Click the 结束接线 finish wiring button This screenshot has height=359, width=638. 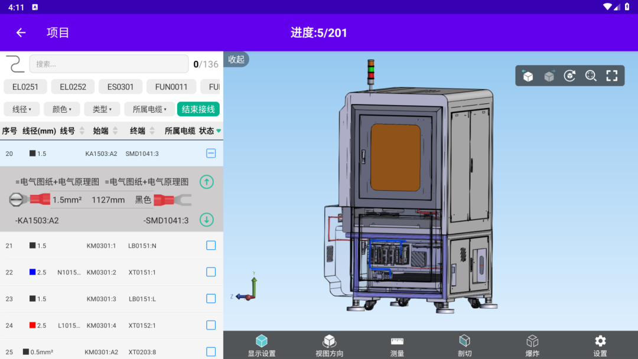pos(198,109)
